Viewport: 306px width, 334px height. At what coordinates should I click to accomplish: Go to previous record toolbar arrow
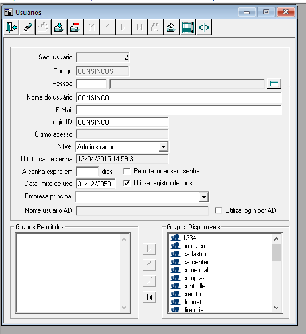tap(108, 27)
